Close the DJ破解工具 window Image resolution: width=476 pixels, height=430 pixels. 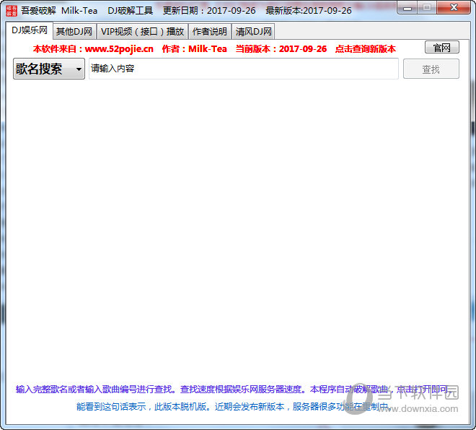[454, 8]
